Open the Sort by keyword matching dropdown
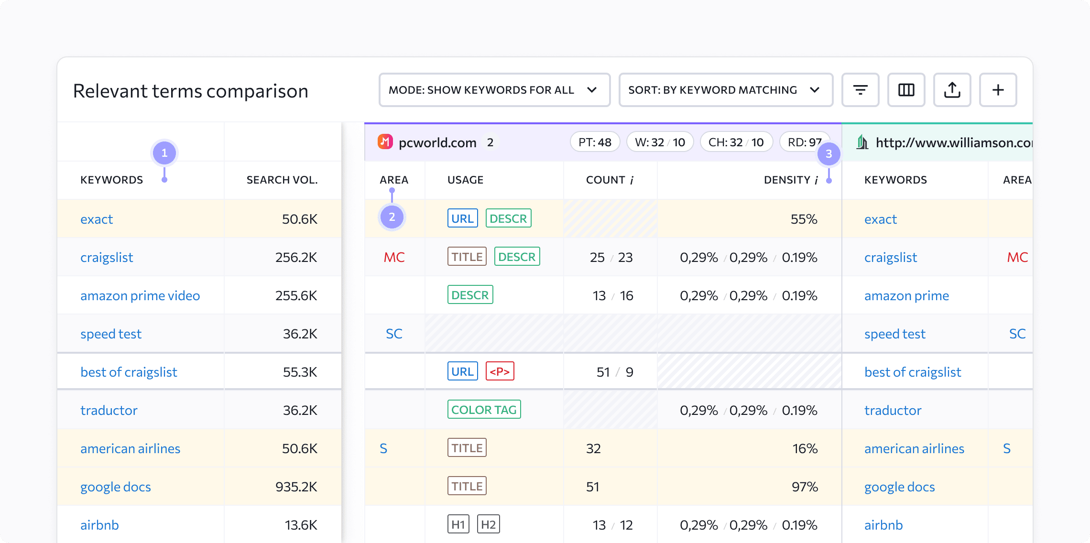 [725, 90]
